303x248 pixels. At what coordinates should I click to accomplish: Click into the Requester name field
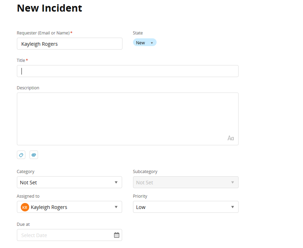click(70, 44)
